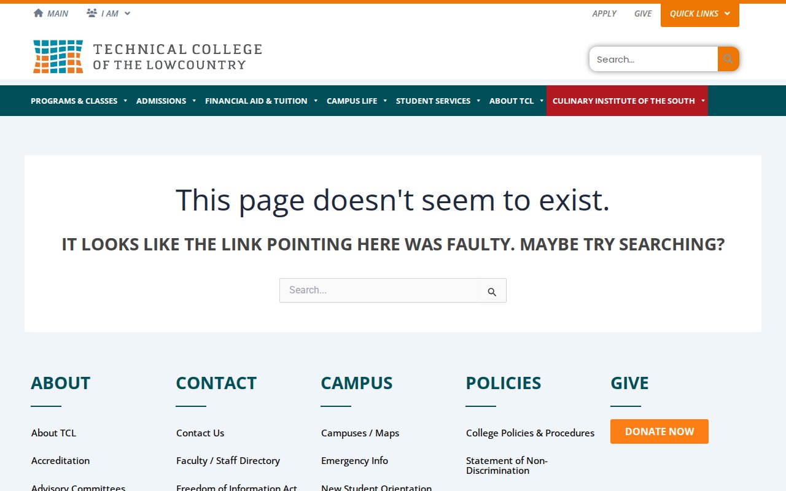Open the Campus Life menu
This screenshot has width=786, height=491.
352,101
